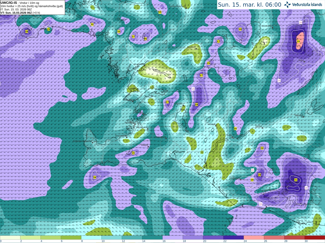Pick the 0–2 m/s legend swatch
Viewport: 325px width, 243px height.
click(x=10, y=238)
